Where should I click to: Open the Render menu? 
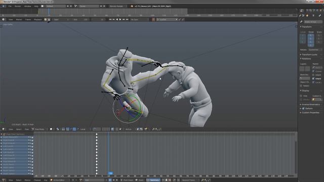18,6
